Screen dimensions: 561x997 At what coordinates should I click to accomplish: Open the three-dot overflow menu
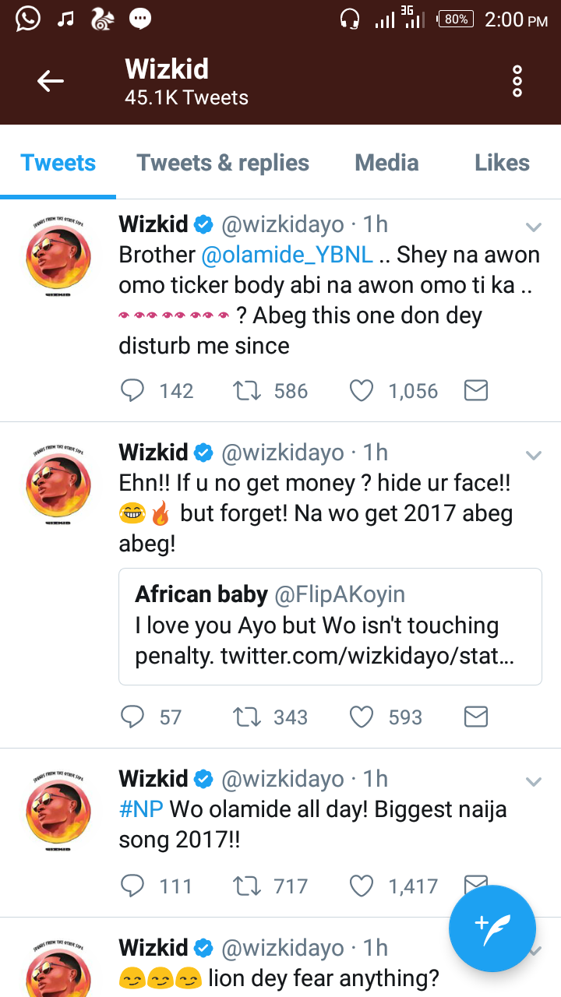tap(517, 82)
